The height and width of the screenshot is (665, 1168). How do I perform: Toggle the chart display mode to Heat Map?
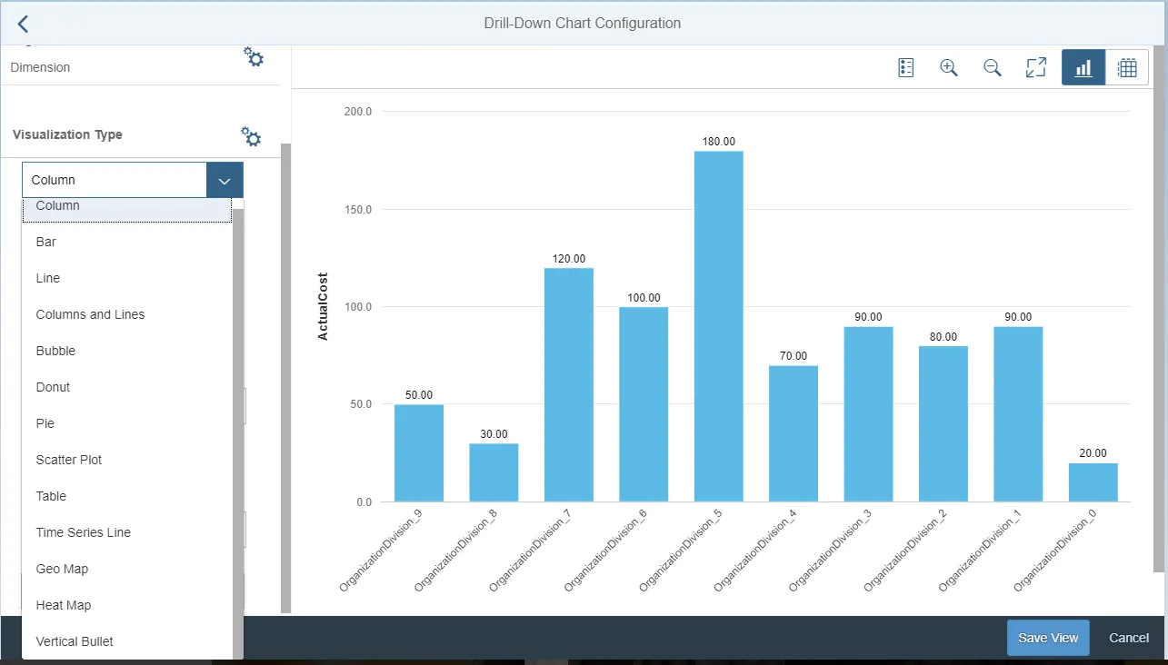63,604
